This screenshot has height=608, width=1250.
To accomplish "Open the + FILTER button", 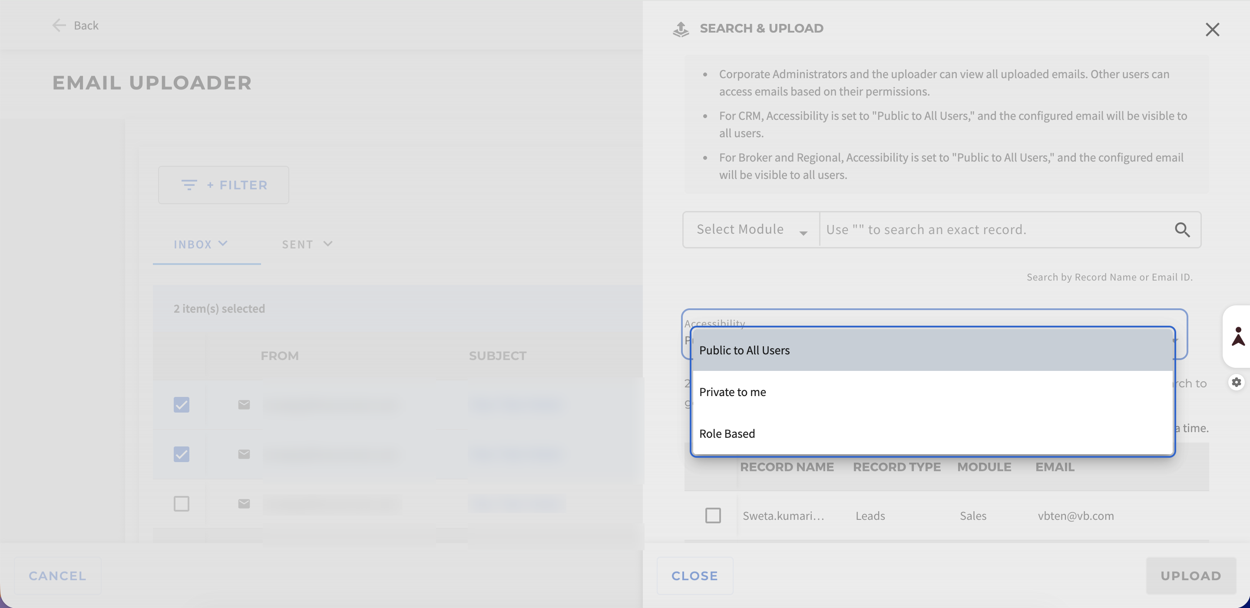I will coord(223,185).
